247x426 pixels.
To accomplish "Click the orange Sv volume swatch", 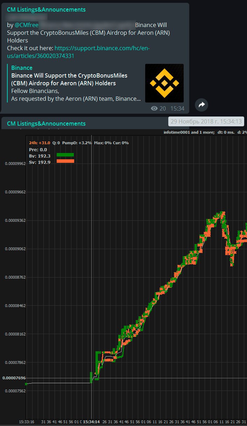I will coord(65,161).
